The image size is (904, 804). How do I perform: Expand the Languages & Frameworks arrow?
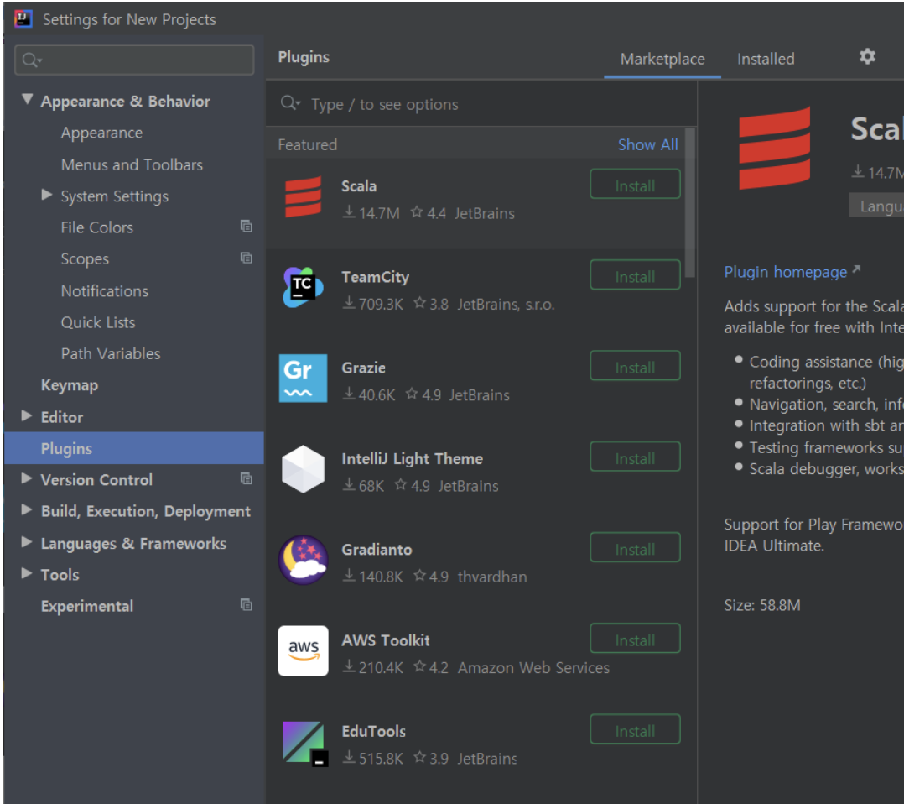point(27,542)
